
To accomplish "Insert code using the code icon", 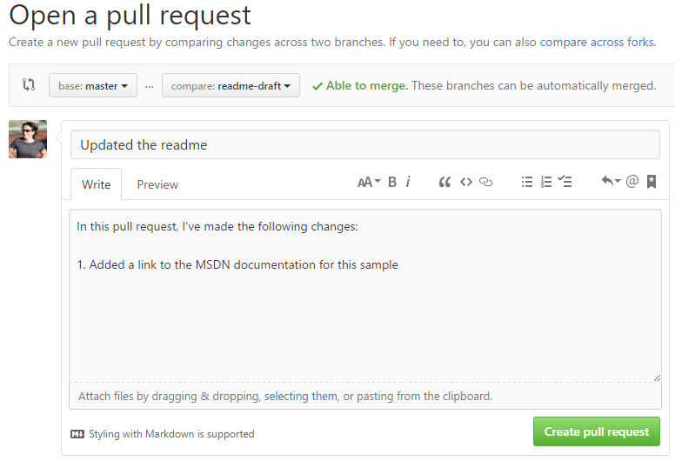I will pyautogui.click(x=466, y=182).
